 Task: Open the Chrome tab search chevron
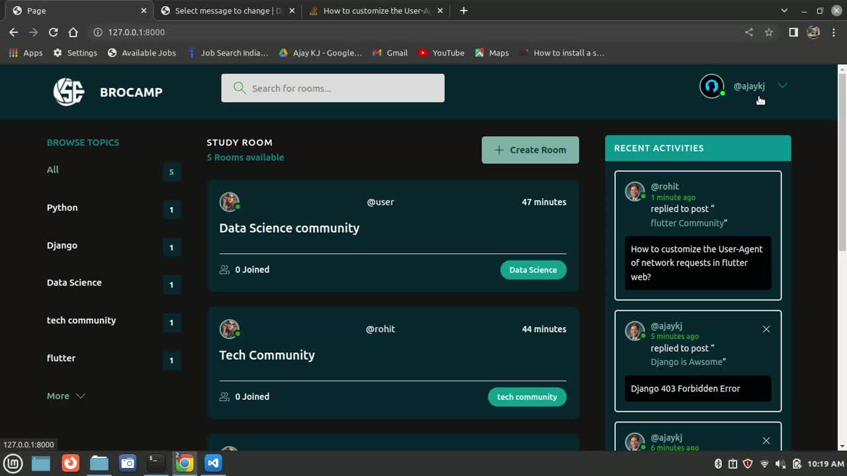coord(784,11)
